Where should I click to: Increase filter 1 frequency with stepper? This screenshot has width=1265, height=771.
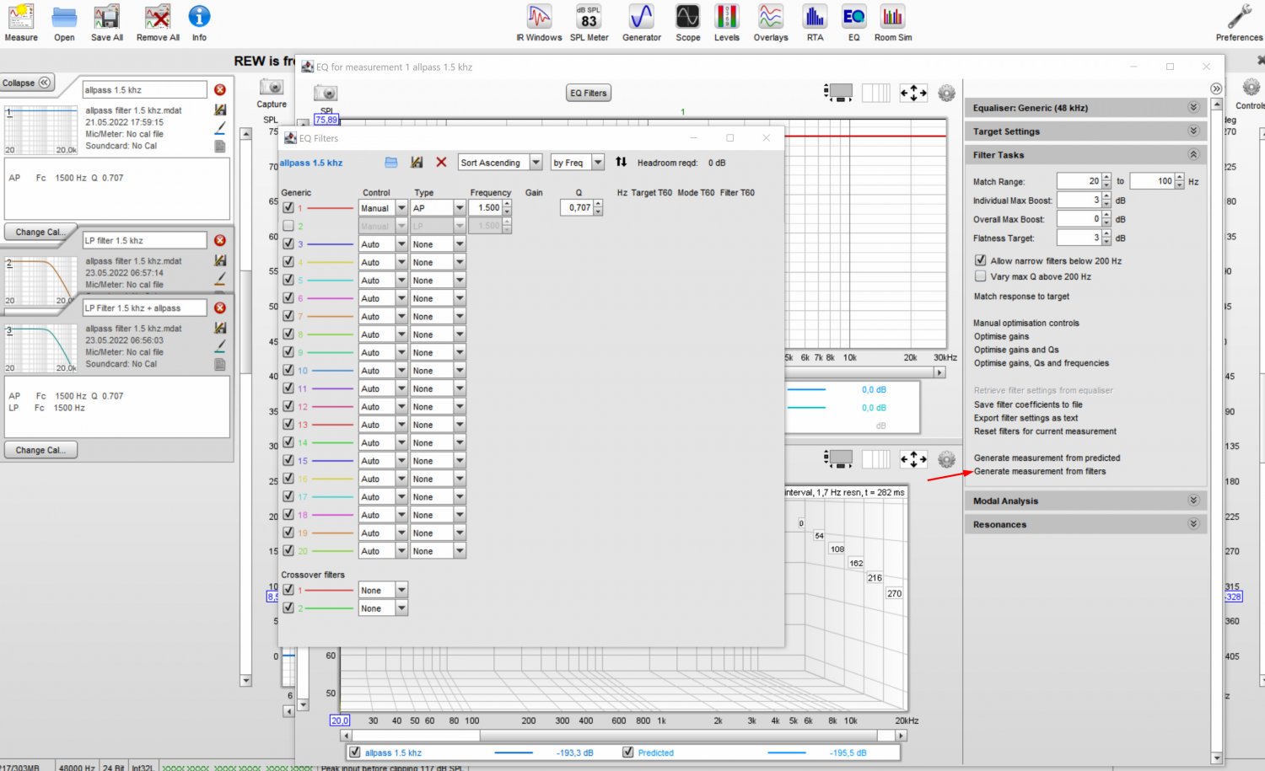(507, 204)
